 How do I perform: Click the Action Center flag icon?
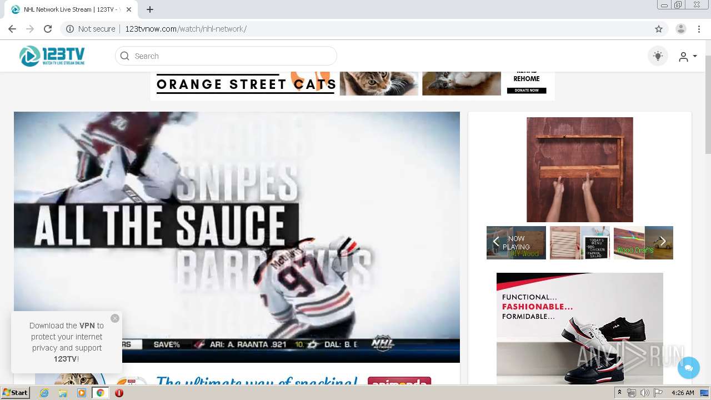pyautogui.click(x=658, y=393)
